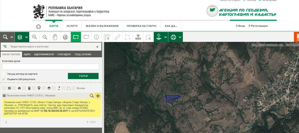Click the parcel grid filter icon
This screenshot has height=133, width=299.
coord(9,88)
